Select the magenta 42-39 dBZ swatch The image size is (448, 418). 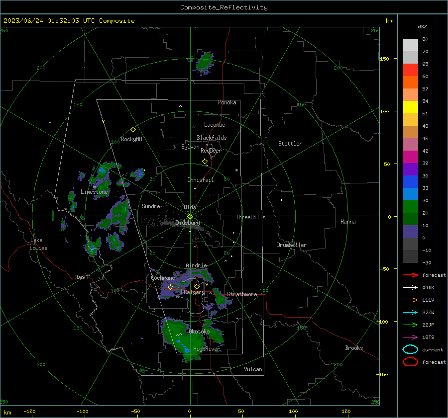pyautogui.click(x=410, y=157)
